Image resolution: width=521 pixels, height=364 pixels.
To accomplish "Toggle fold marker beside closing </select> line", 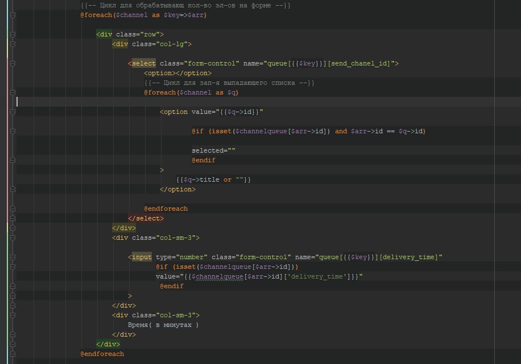I will 13,218.
